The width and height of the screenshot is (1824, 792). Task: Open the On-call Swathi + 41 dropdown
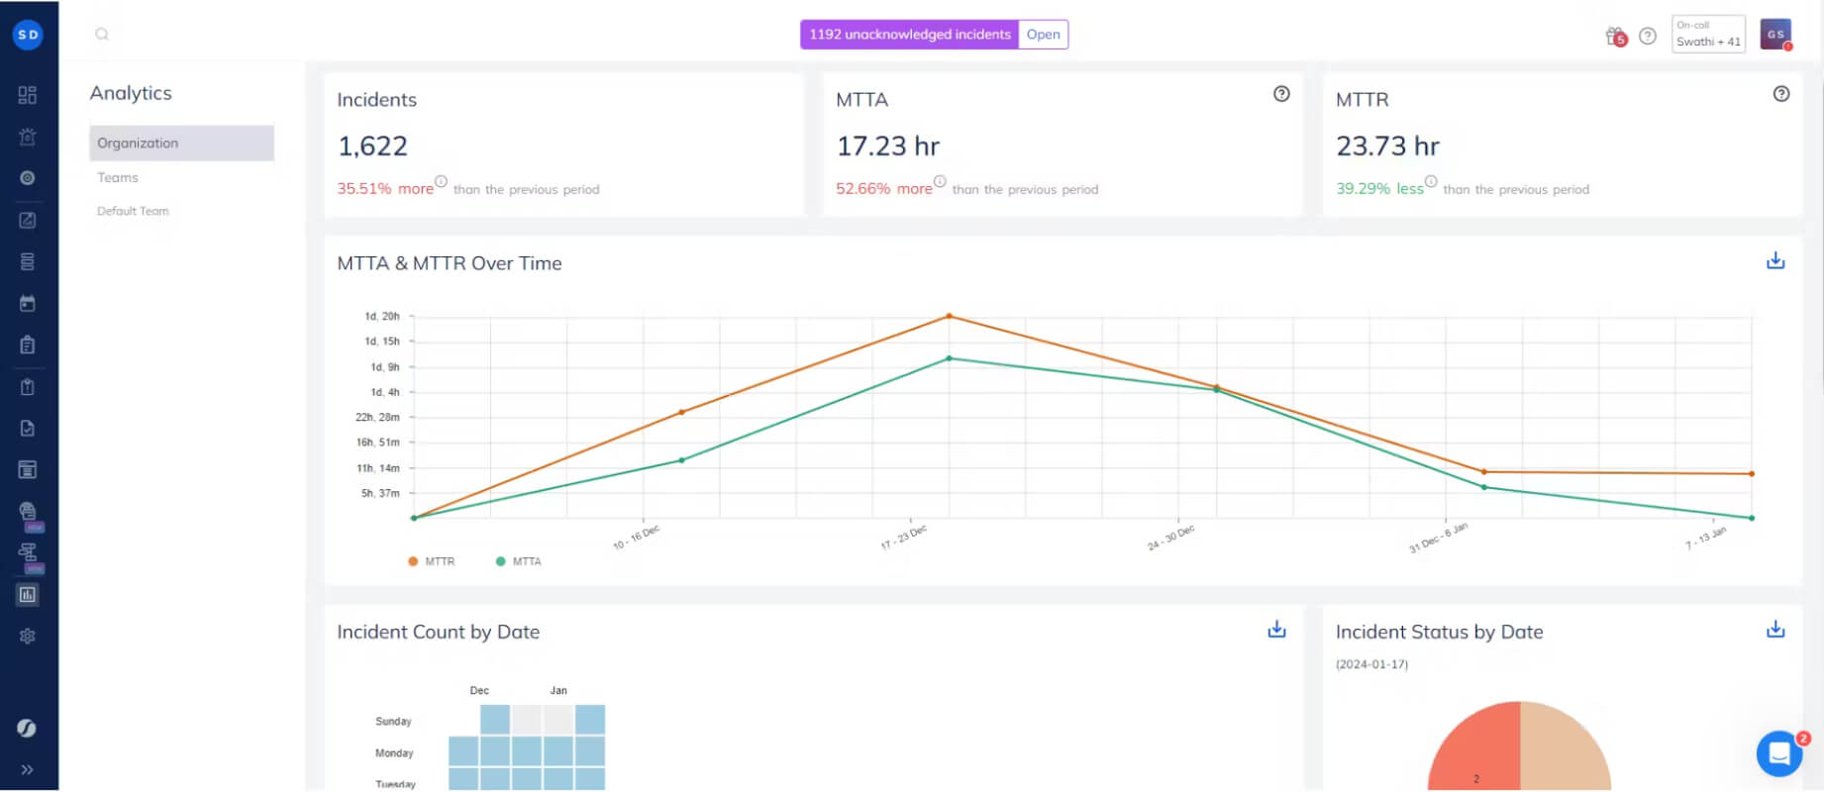pyautogui.click(x=1708, y=34)
